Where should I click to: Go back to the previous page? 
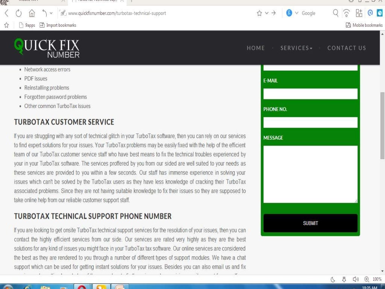(x=7, y=13)
